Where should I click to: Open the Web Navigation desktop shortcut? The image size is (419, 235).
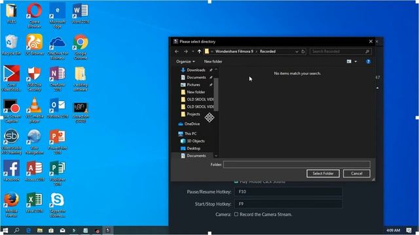pyautogui.click(x=34, y=142)
